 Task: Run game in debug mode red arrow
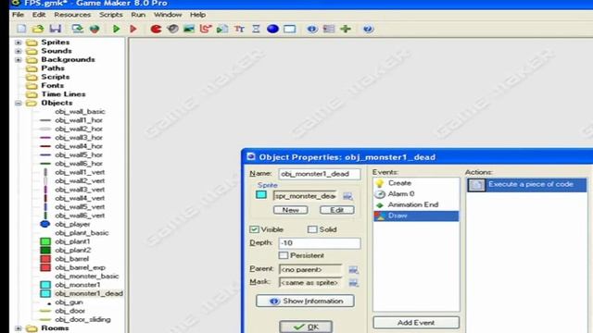[133, 29]
